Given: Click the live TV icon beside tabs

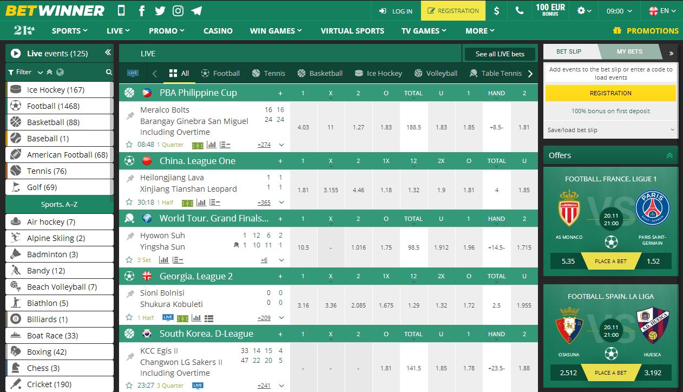Looking at the screenshot, I should [133, 73].
